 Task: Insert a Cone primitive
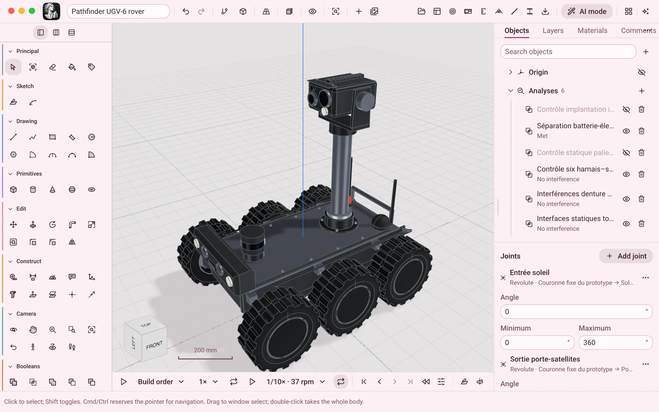pyautogui.click(x=53, y=190)
